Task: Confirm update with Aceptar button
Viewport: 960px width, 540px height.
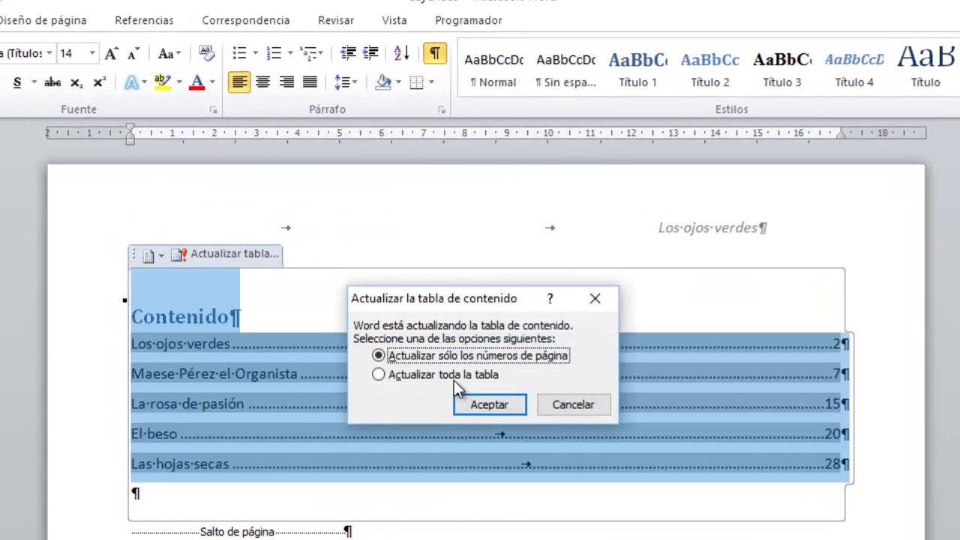Action: (490, 404)
